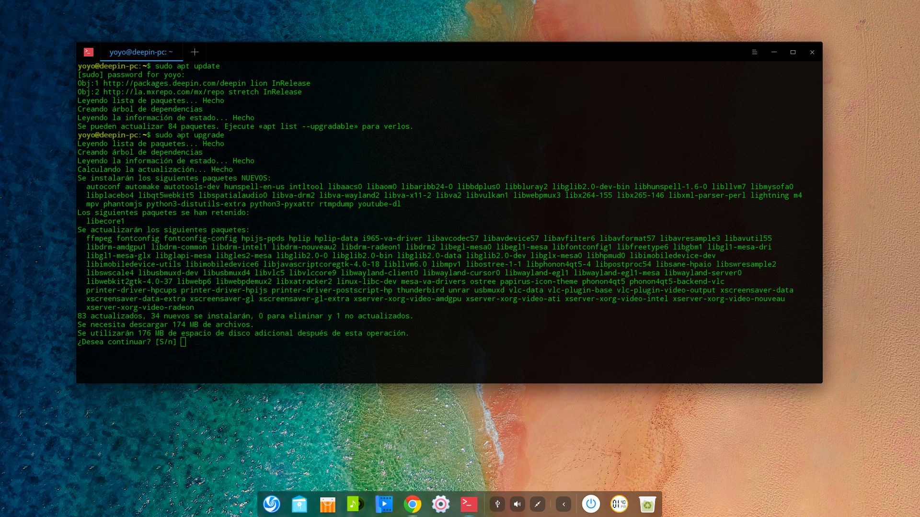
Task: Click the network plug tray icon
Action: coord(538,504)
